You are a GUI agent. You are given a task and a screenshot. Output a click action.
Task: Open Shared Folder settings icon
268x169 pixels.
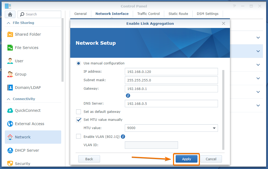(10, 34)
